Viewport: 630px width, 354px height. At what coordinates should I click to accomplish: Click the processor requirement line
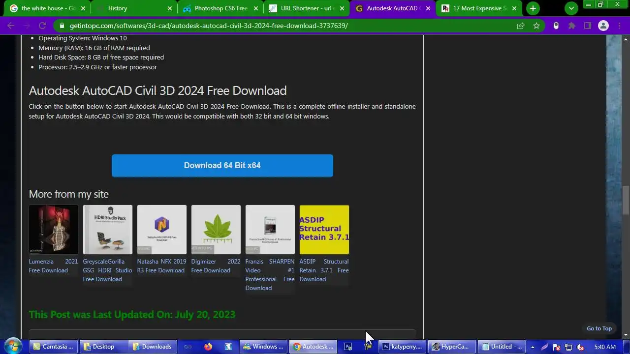tap(98, 67)
